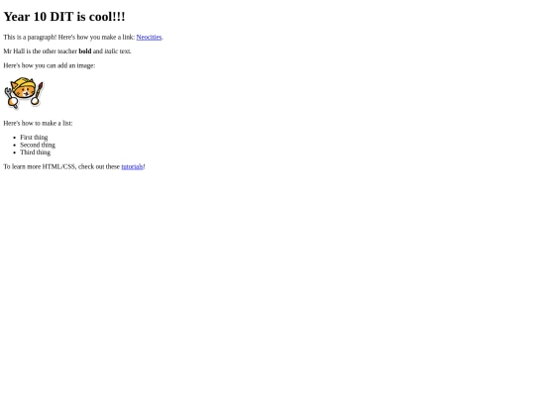The height and width of the screenshot is (401, 535).
Task: Click 'Here's how you can add an image:' text
Action: [x=50, y=65]
